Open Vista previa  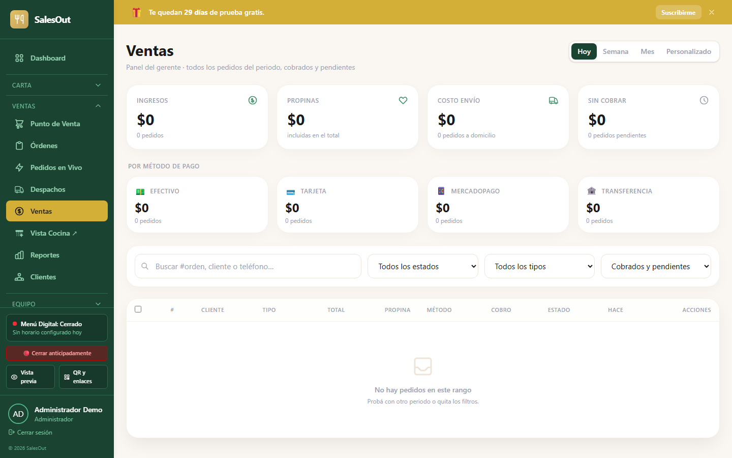[x=30, y=377]
